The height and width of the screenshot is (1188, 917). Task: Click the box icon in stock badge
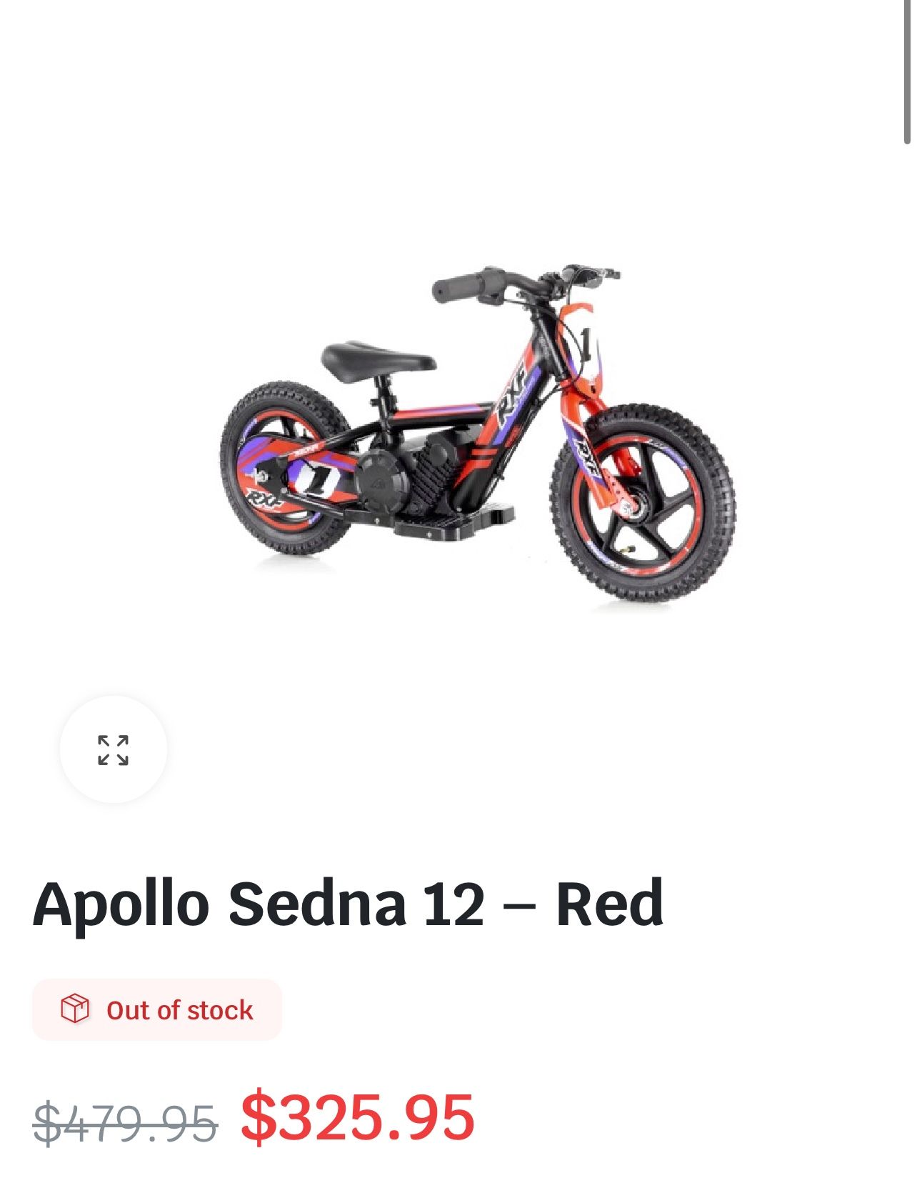pos(75,1009)
